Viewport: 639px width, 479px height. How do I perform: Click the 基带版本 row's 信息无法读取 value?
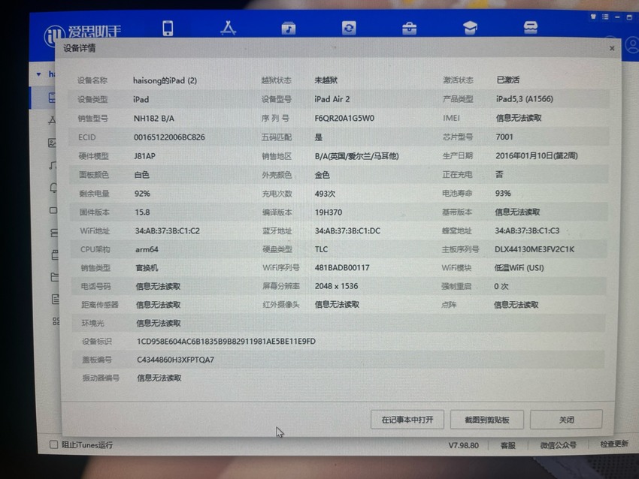coord(517,212)
